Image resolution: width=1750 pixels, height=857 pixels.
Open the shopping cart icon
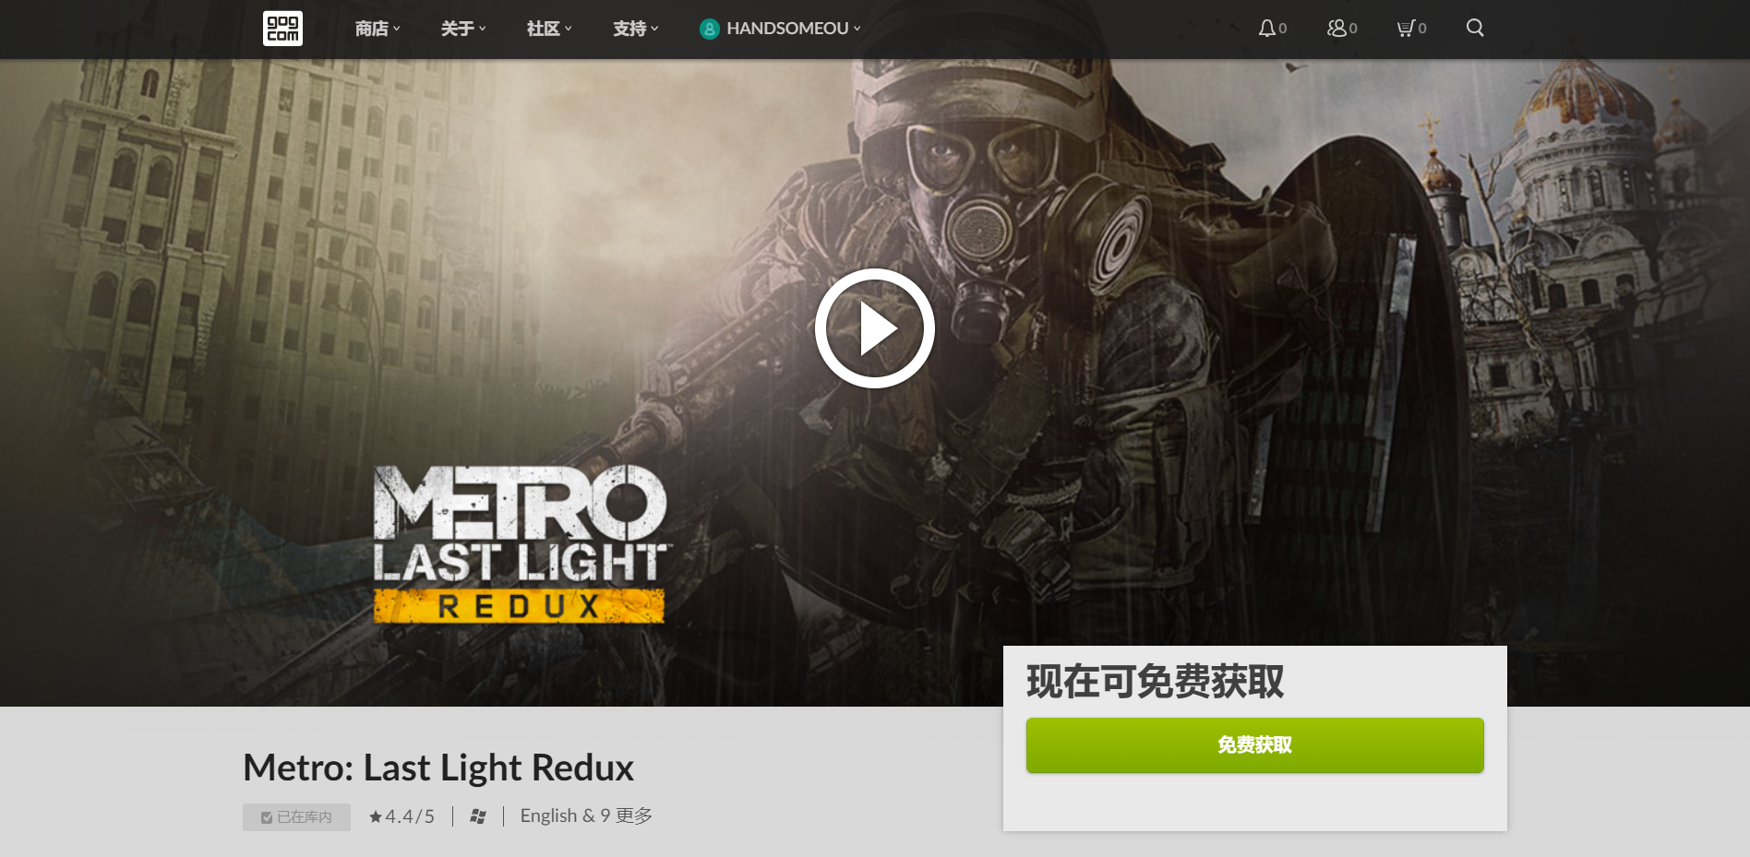(1405, 29)
